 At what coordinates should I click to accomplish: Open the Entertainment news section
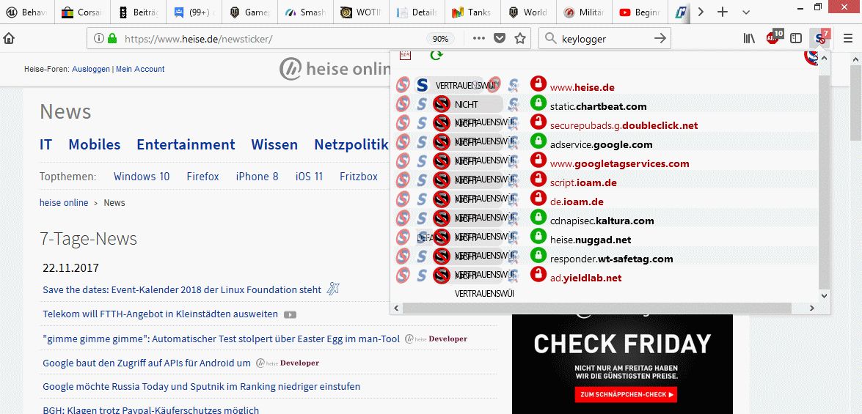[x=186, y=144]
